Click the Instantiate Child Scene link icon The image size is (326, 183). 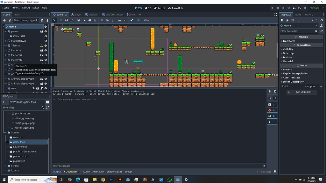click(x=10, y=20)
